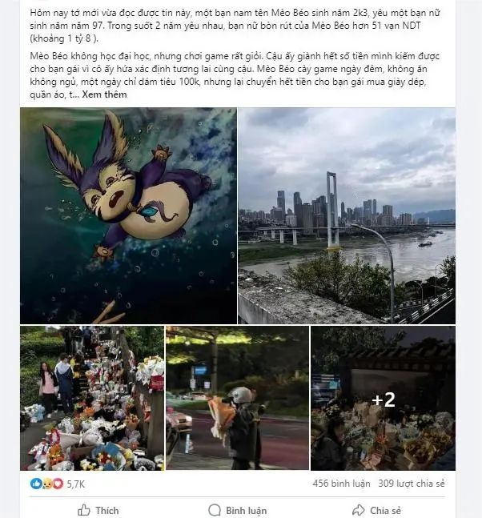
Task: Click the thumbs-up icon beside Thích
Action: tap(84, 510)
